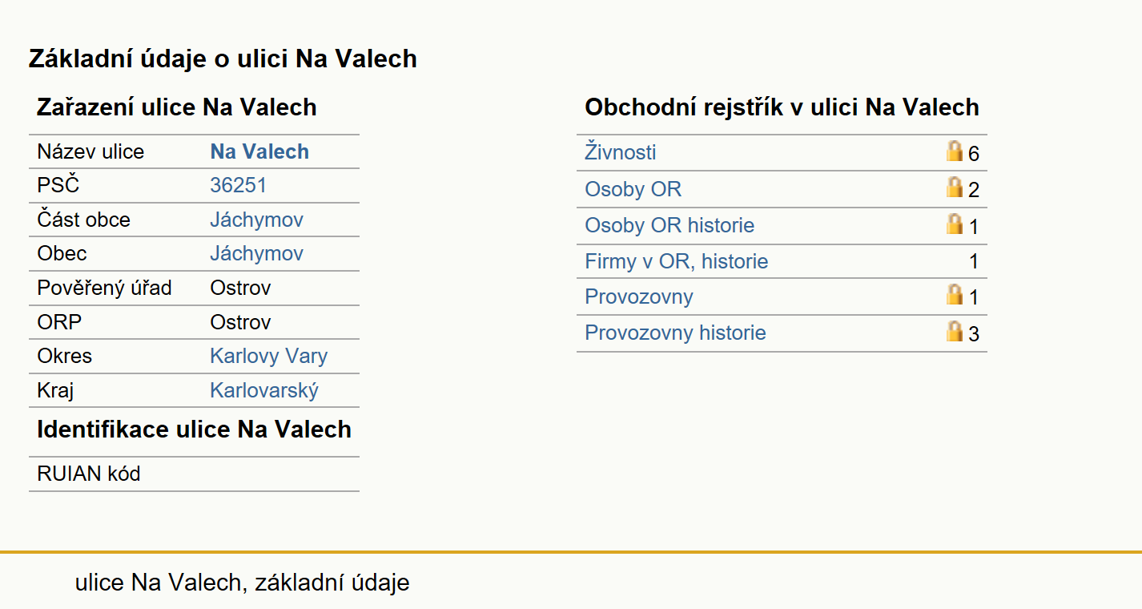Open the Osoby OR link
The height and width of the screenshot is (609, 1142).
pos(633,189)
